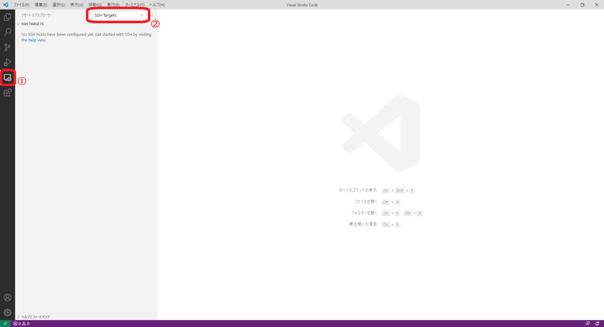604x327 pixels.
Task: Open the Search view icon
Action: tap(8, 32)
